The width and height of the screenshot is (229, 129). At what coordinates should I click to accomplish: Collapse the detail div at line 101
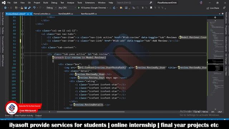click(22, 71)
